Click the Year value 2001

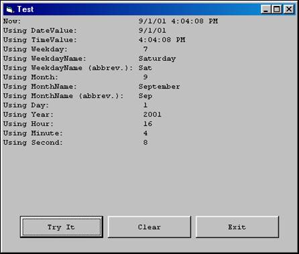tap(152, 115)
